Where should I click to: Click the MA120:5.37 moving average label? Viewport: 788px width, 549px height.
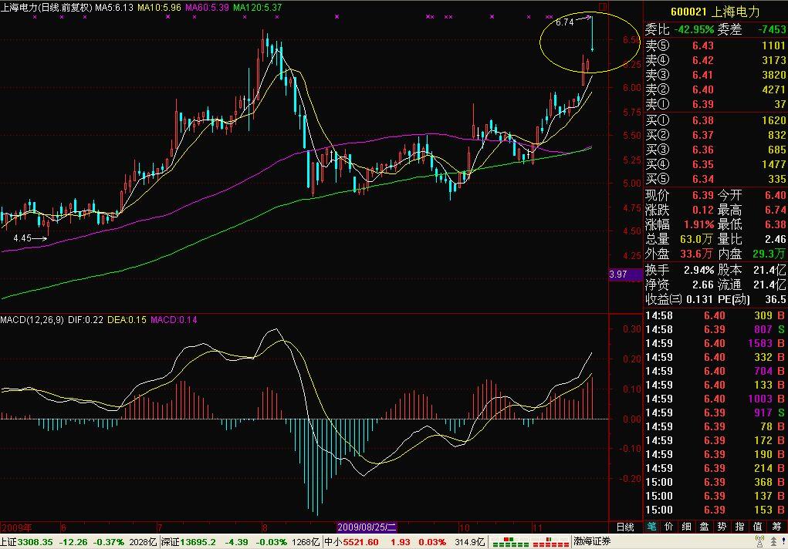(257, 8)
